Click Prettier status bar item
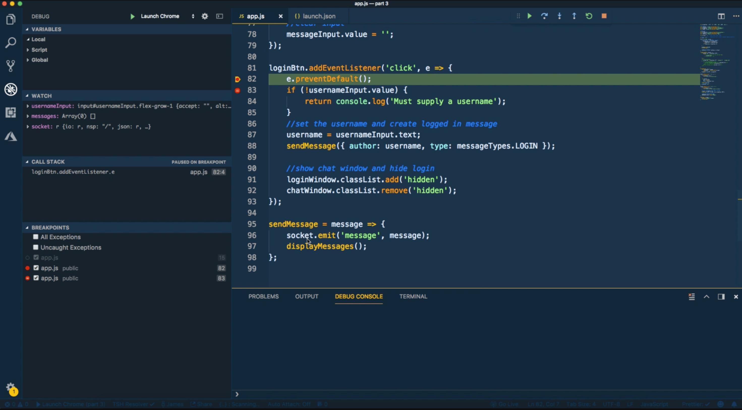 point(696,404)
